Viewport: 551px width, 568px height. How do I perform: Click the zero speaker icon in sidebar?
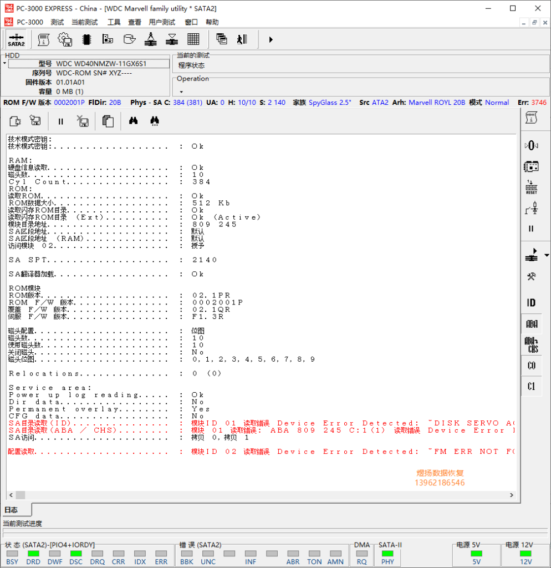click(x=531, y=146)
